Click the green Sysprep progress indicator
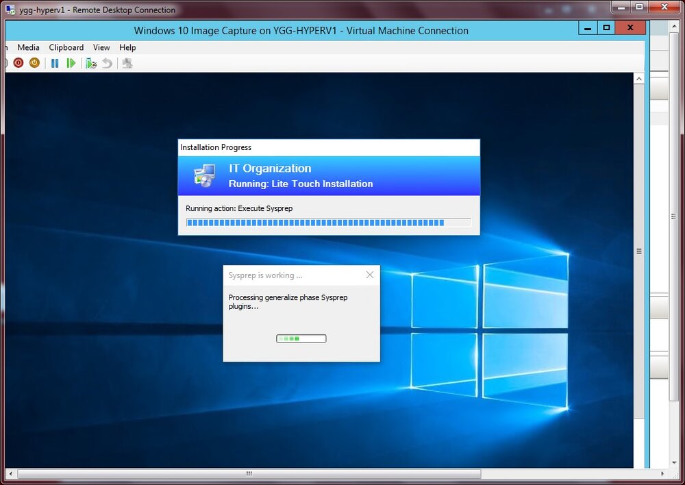Viewport: 685px width, 485px height. click(301, 338)
